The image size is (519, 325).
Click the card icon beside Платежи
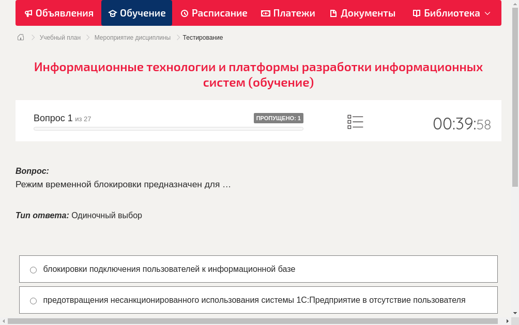point(265,13)
